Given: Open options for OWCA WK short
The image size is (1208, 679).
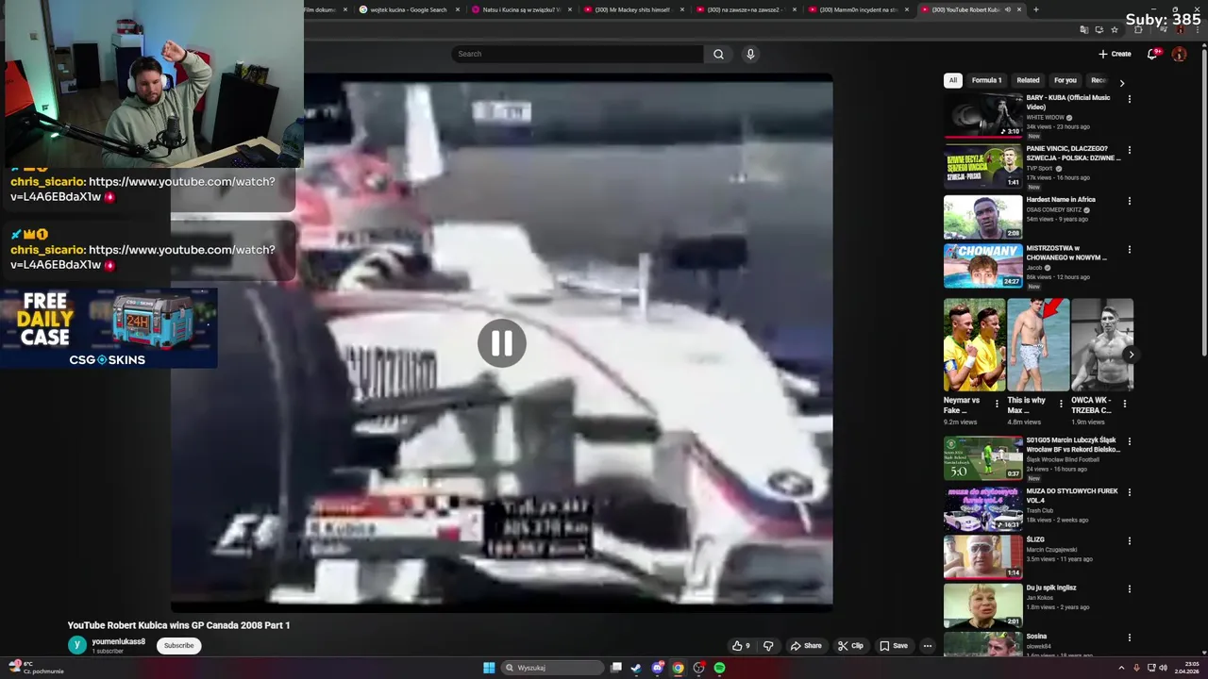Looking at the screenshot, I should [x=1124, y=404].
